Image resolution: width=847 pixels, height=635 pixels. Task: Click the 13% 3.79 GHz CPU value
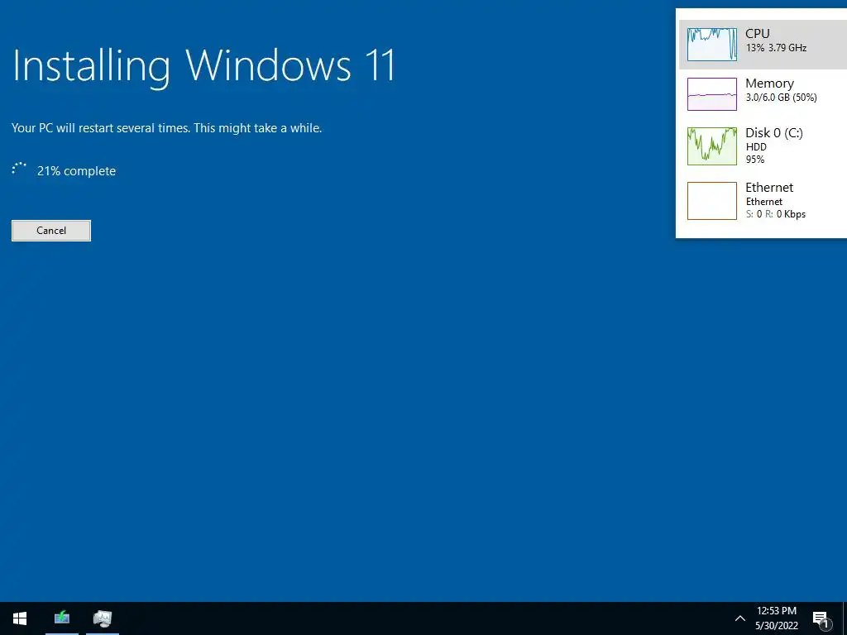point(776,48)
